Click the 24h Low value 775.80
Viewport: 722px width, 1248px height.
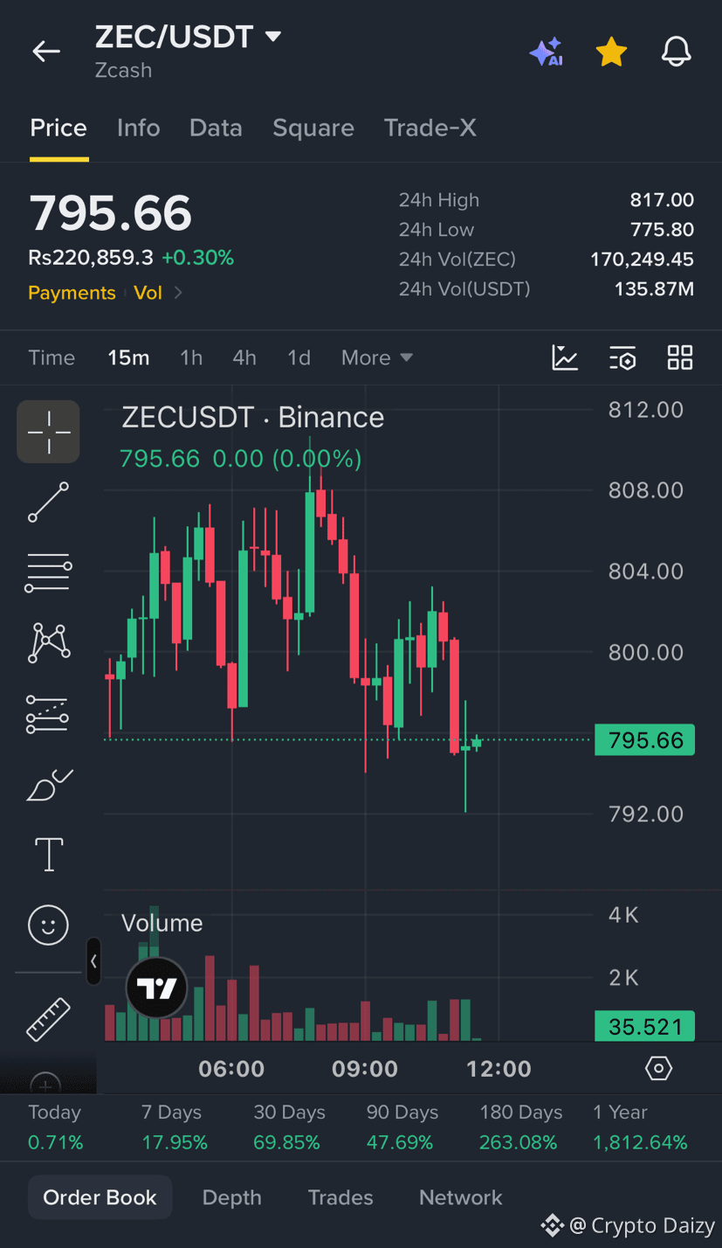(663, 230)
